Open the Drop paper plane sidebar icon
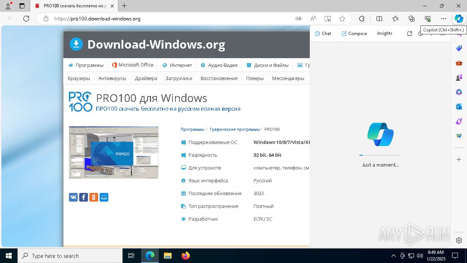 (x=459, y=136)
